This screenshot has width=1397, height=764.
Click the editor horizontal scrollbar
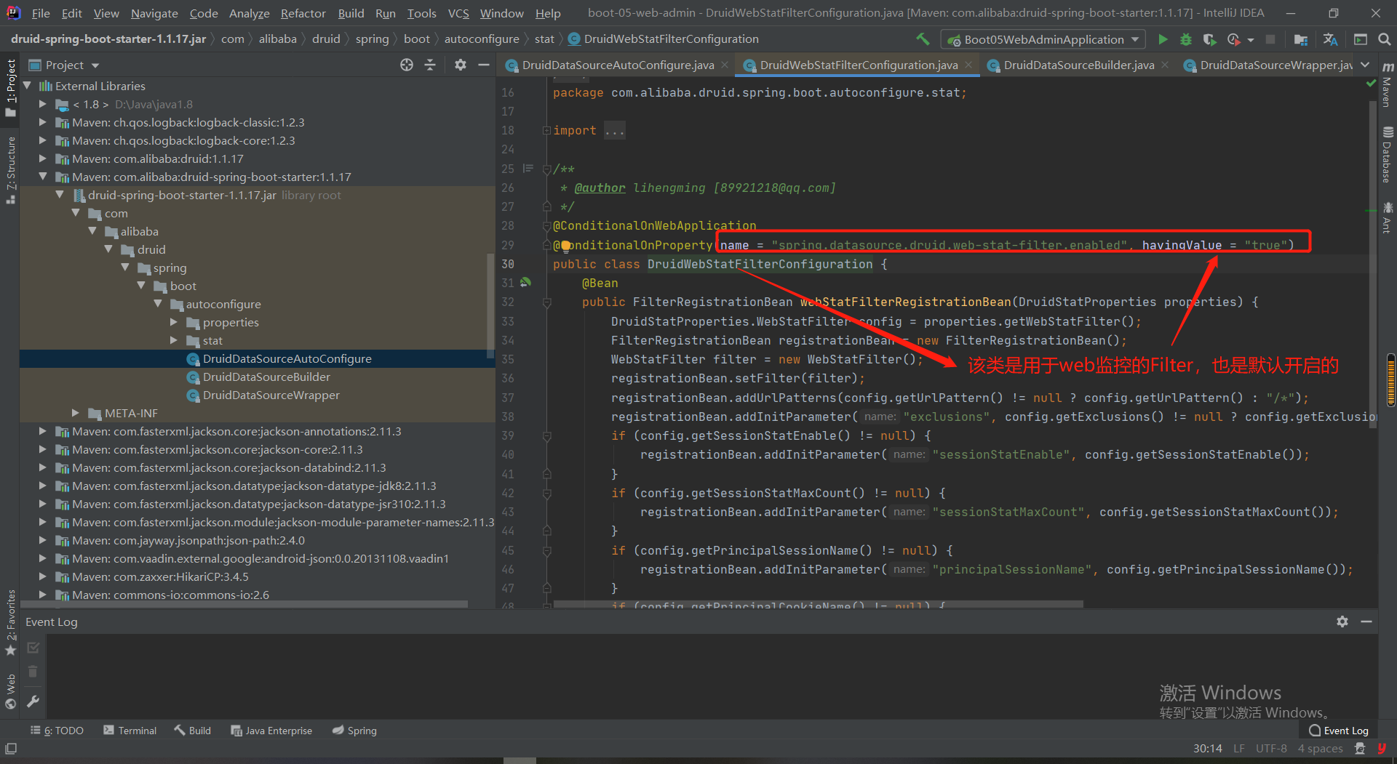coord(818,604)
